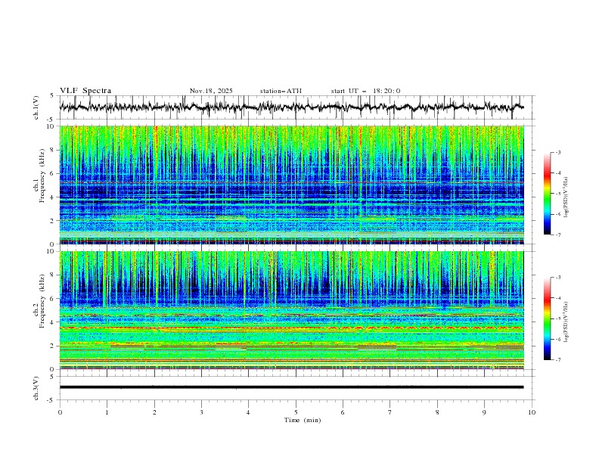Click the ch.1 colorbar tick label "-5"
Image resolution: width=599 pixels, height=463 pixels.
[x=558, y=194]
